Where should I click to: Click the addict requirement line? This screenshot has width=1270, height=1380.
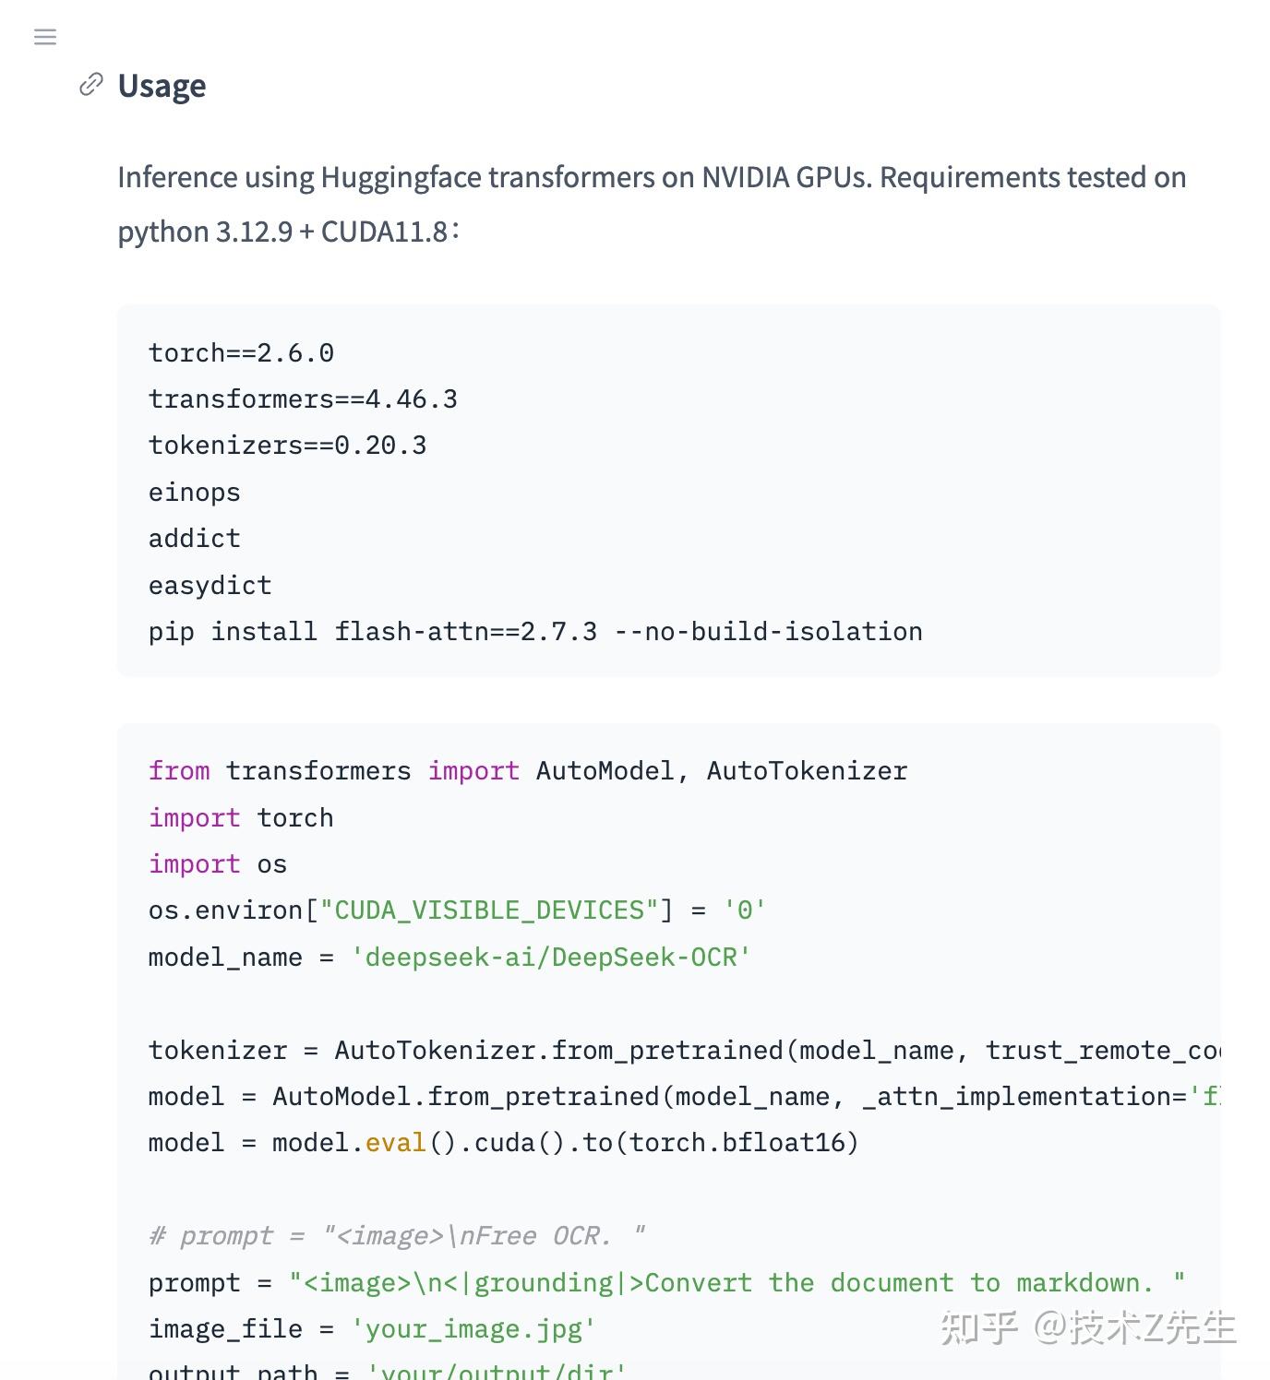point(195,539)
